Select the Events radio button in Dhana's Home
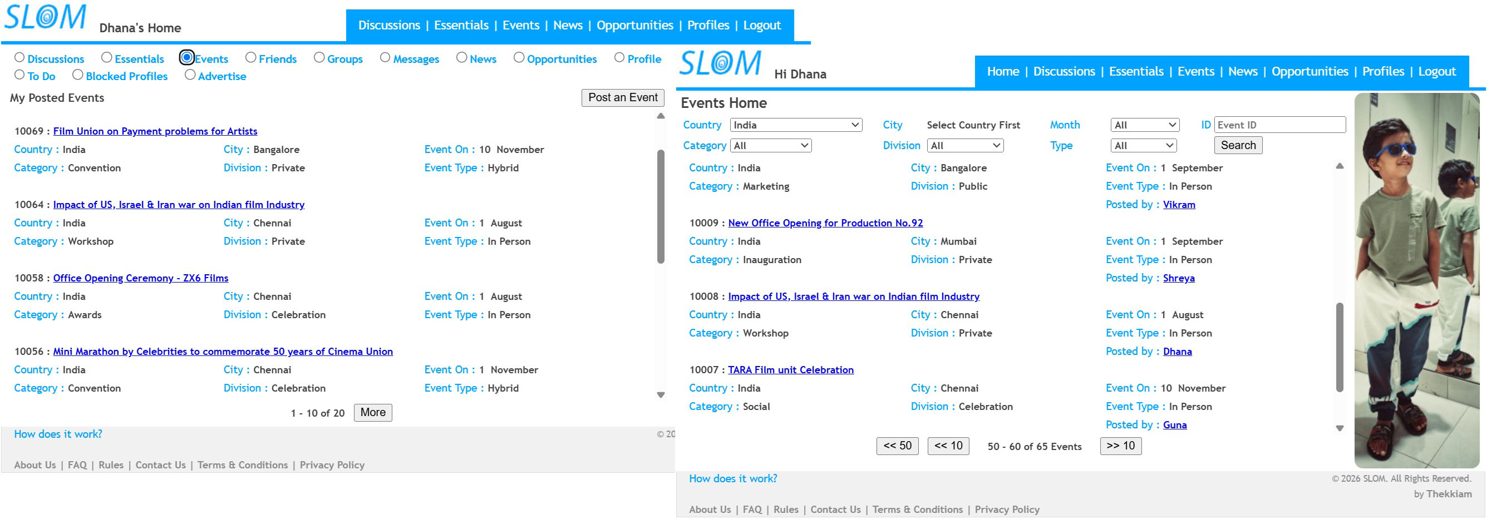The width and height of the screenshot is (1487, 519). pyautogui.click(x=186, y=58)
